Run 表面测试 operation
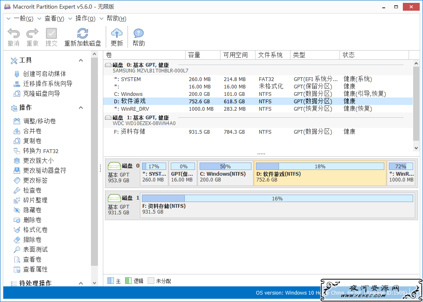The height and width of the screenshot is (302, 423). (30, 249)
